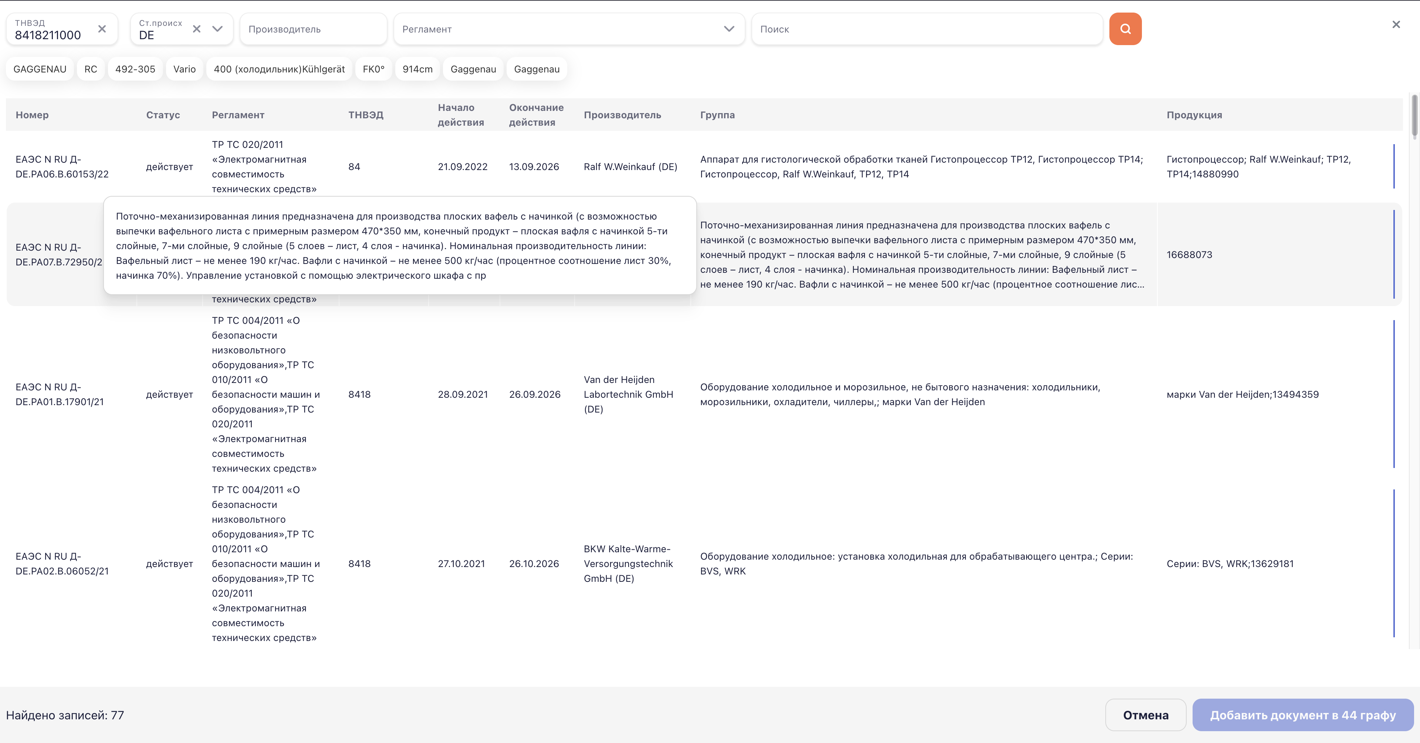
Task: Choose the 400 (холодильник)Kühlgerät chip
Action: coord(279,69)
